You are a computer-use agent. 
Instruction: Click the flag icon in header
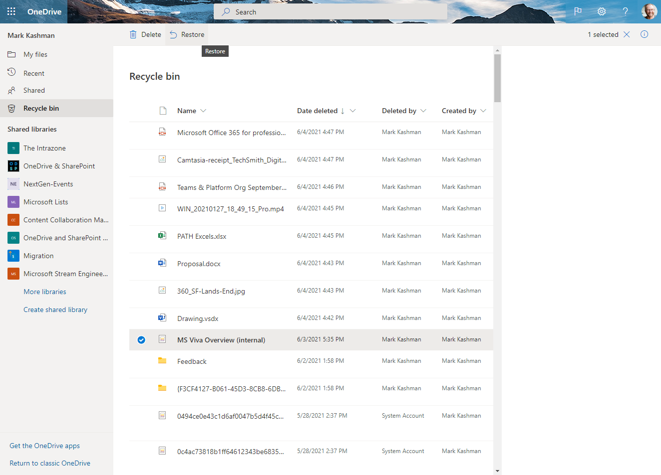click(578, 11)
